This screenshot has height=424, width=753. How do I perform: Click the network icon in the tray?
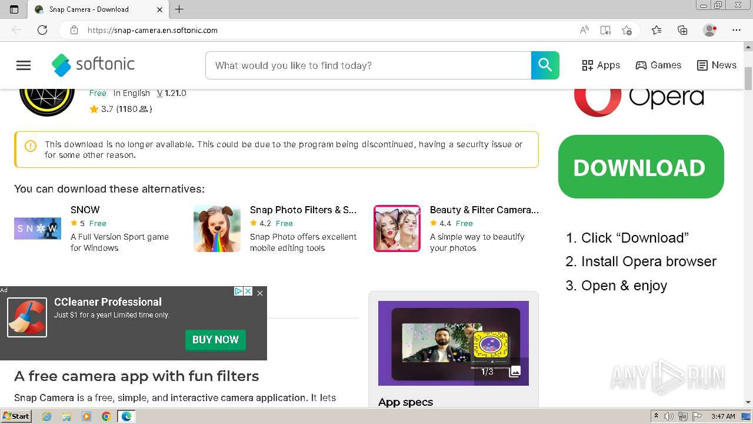[x=683, y=416]
